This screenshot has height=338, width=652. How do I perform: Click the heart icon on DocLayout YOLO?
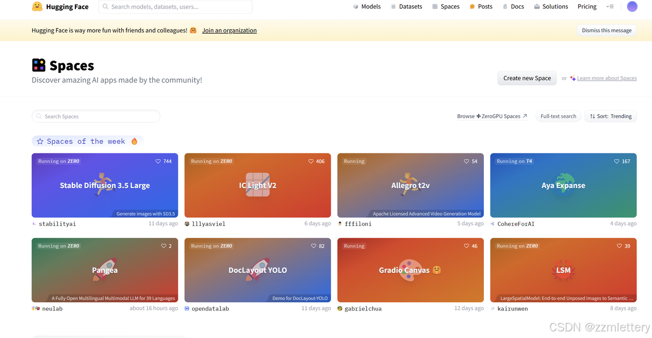pos(314,246)
